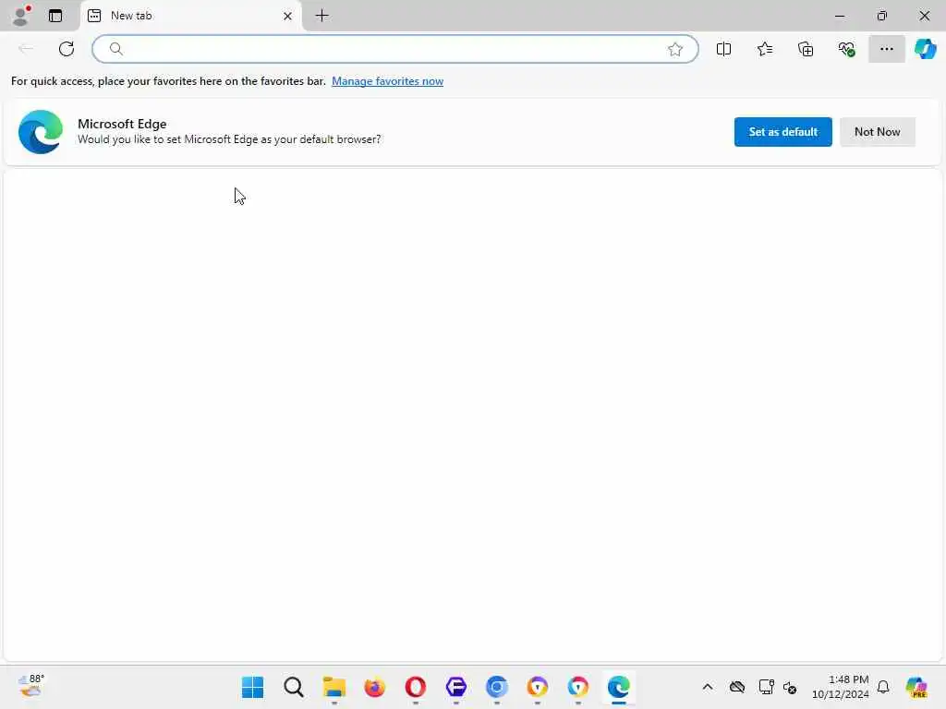Open the weather widget showing 88°

tap(30, 686)
